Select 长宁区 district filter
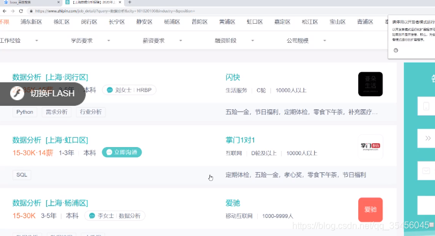 [117, 22]
